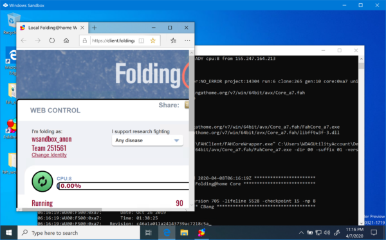Open the favorites list icon
The width and height of the screenshot is (386, 240).
coord(173,41)
